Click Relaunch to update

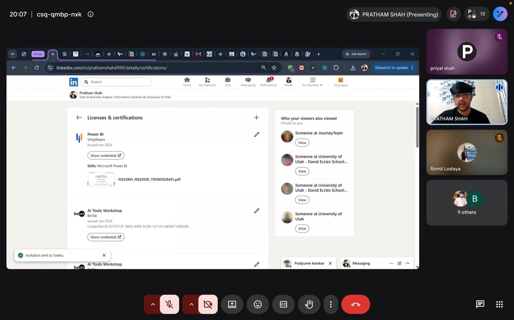(391, 68)
